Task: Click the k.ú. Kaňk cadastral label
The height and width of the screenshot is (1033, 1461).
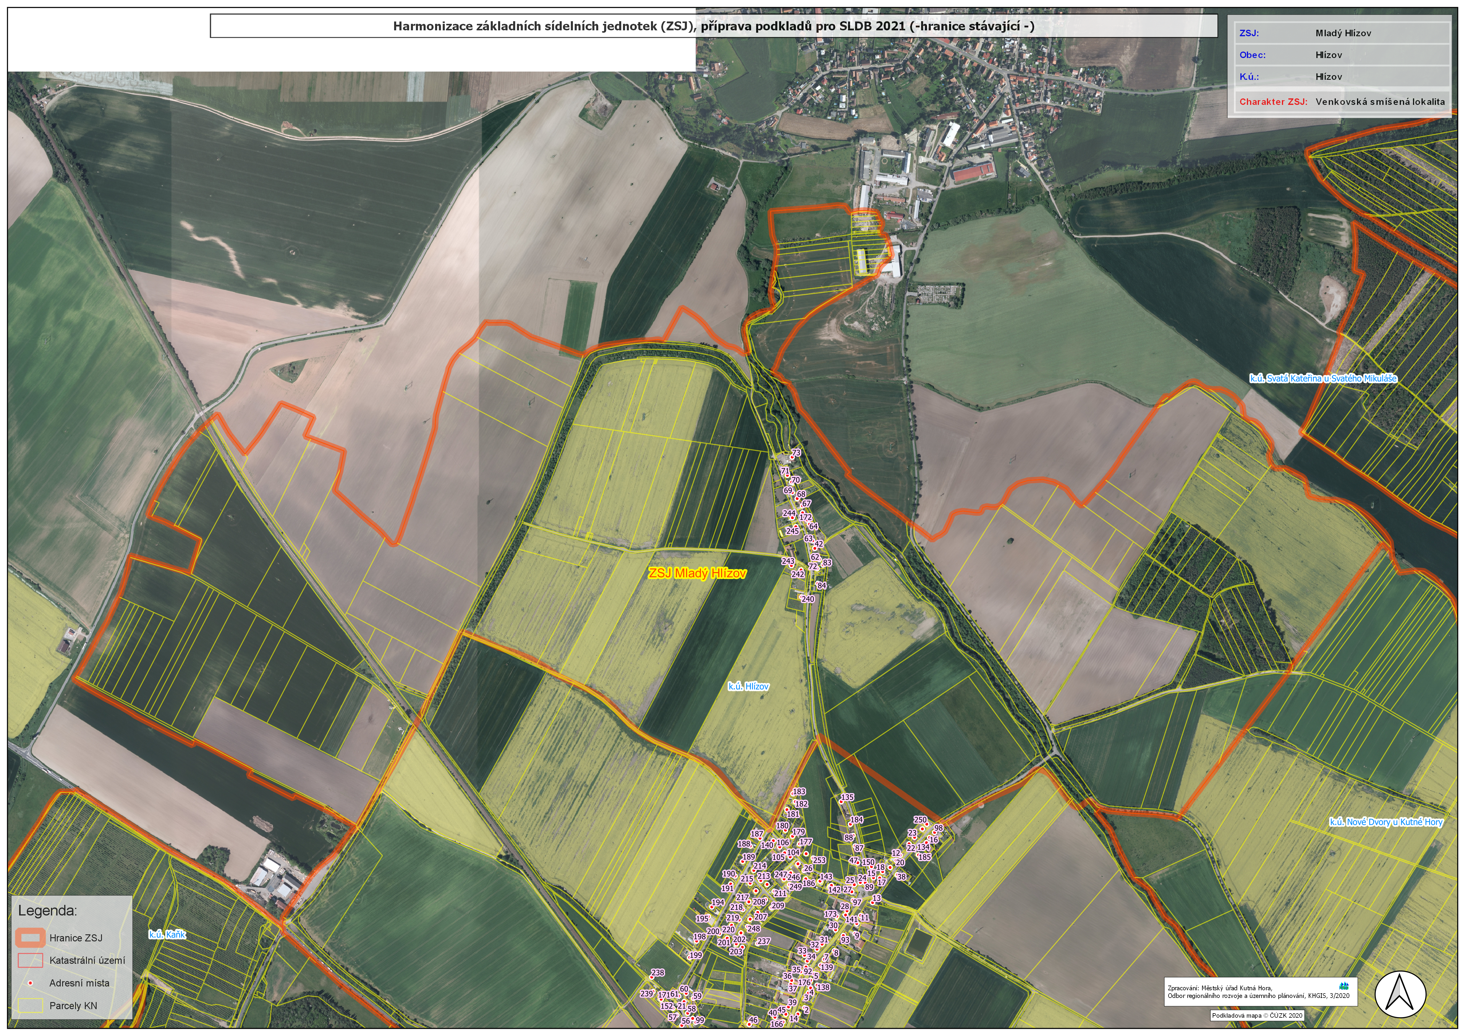Action: [167, 934]
